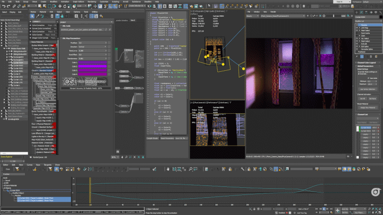
Task: Open the Modifier List dropdown
Action: click(368, 21)
